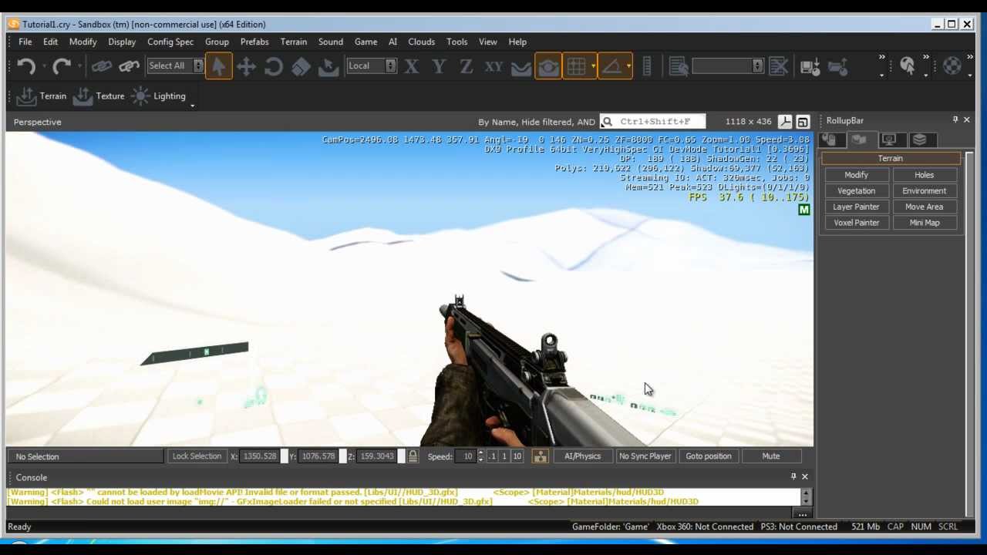Click the Vegetation button

[x=856, y=191]
